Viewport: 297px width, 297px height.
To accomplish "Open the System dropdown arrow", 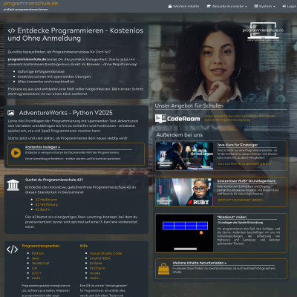I will click(274, 7).
